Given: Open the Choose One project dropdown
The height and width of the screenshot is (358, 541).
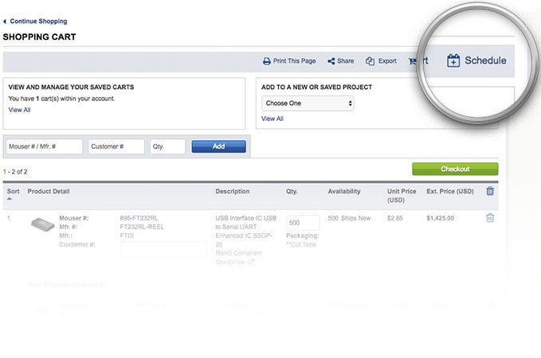Looking at the screenshot, I should pos(308,103).
